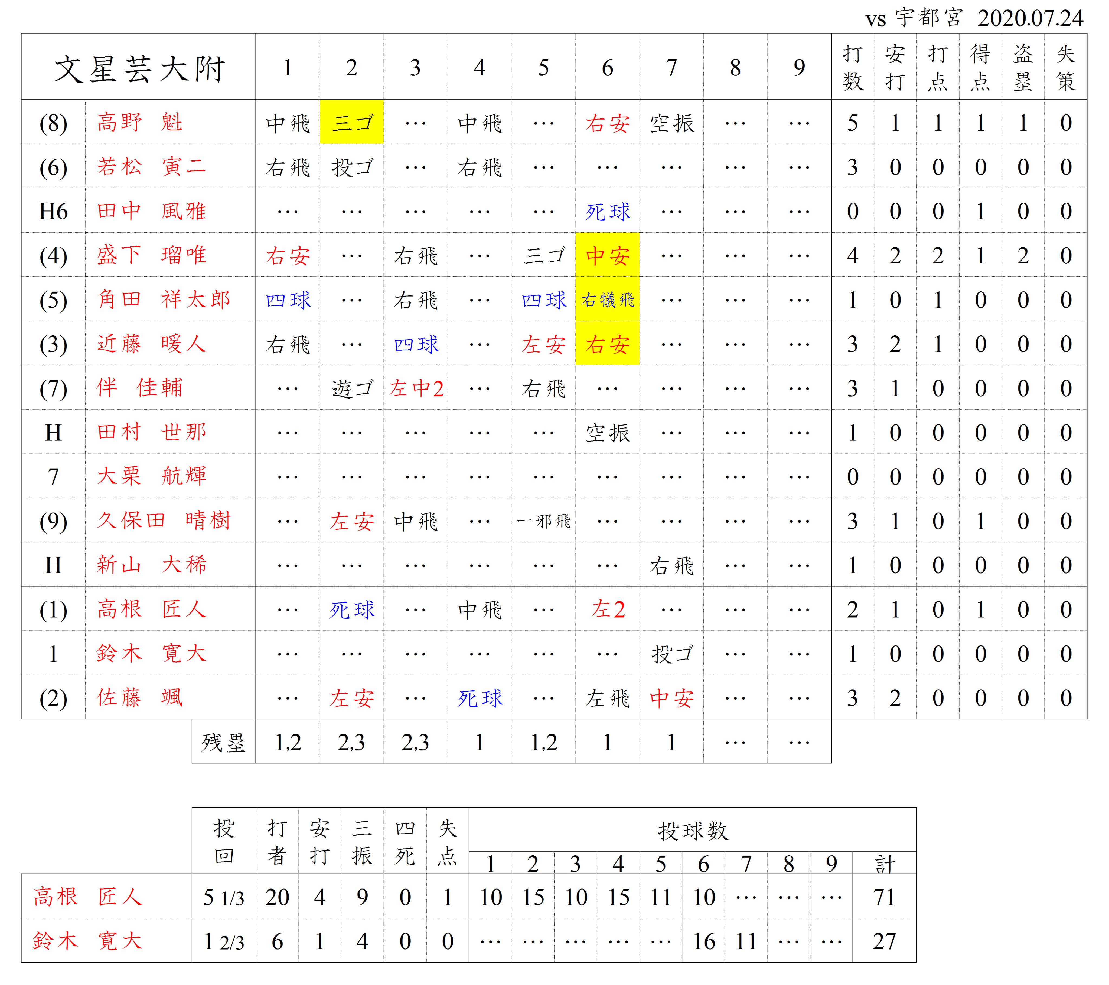1109x985 pixels.
Task: Select batter name 角田 祥太郎
Action: (x=163, y=299)
